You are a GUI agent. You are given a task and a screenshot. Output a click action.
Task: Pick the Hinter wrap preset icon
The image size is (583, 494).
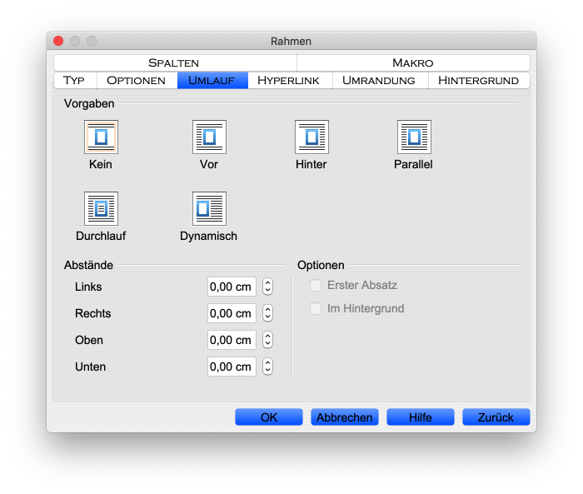click(x=311, y=137)
